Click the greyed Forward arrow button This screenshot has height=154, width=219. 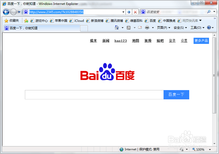pyautogui.click(x=13, y=12)
